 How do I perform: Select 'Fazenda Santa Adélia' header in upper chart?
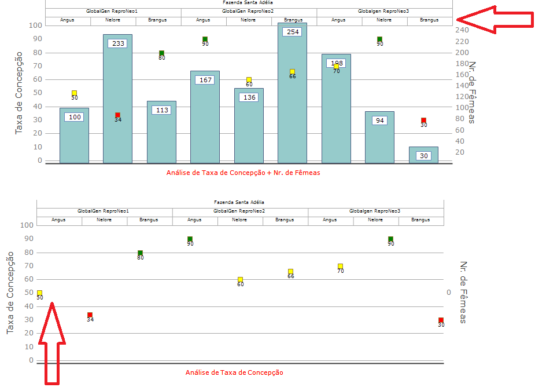click(x=248, y=2)
